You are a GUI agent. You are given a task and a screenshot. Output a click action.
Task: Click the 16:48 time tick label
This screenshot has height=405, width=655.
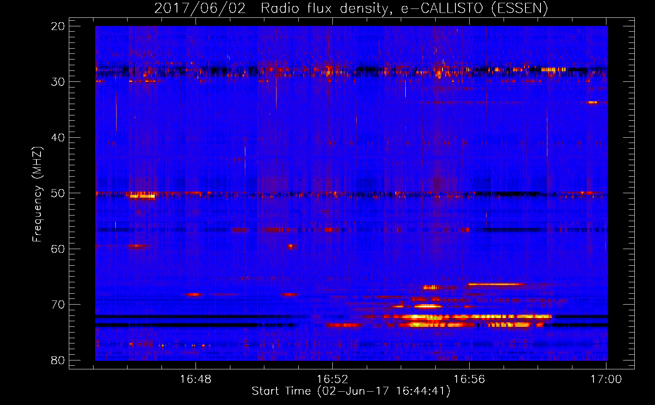coord(196,379)
